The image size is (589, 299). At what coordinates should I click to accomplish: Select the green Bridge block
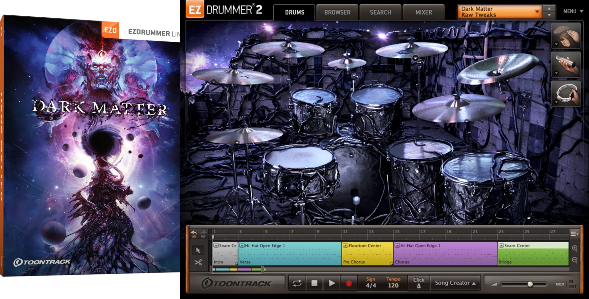(533, 254)
